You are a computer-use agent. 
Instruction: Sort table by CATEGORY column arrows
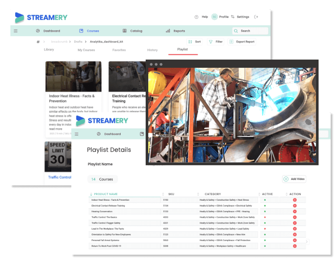click(x=198, y=194)
